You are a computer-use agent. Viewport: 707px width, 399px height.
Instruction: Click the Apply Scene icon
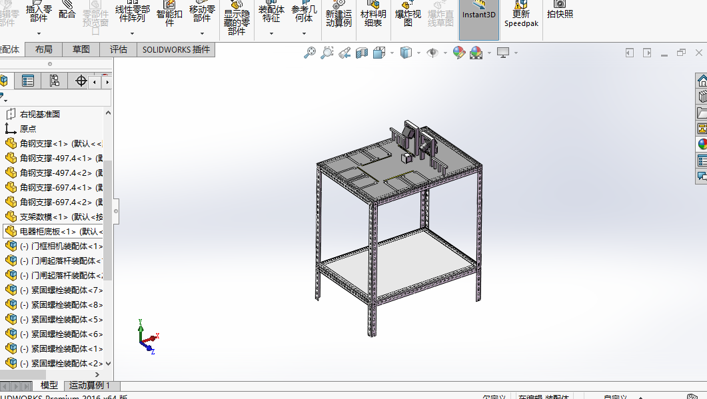(476, 53)
